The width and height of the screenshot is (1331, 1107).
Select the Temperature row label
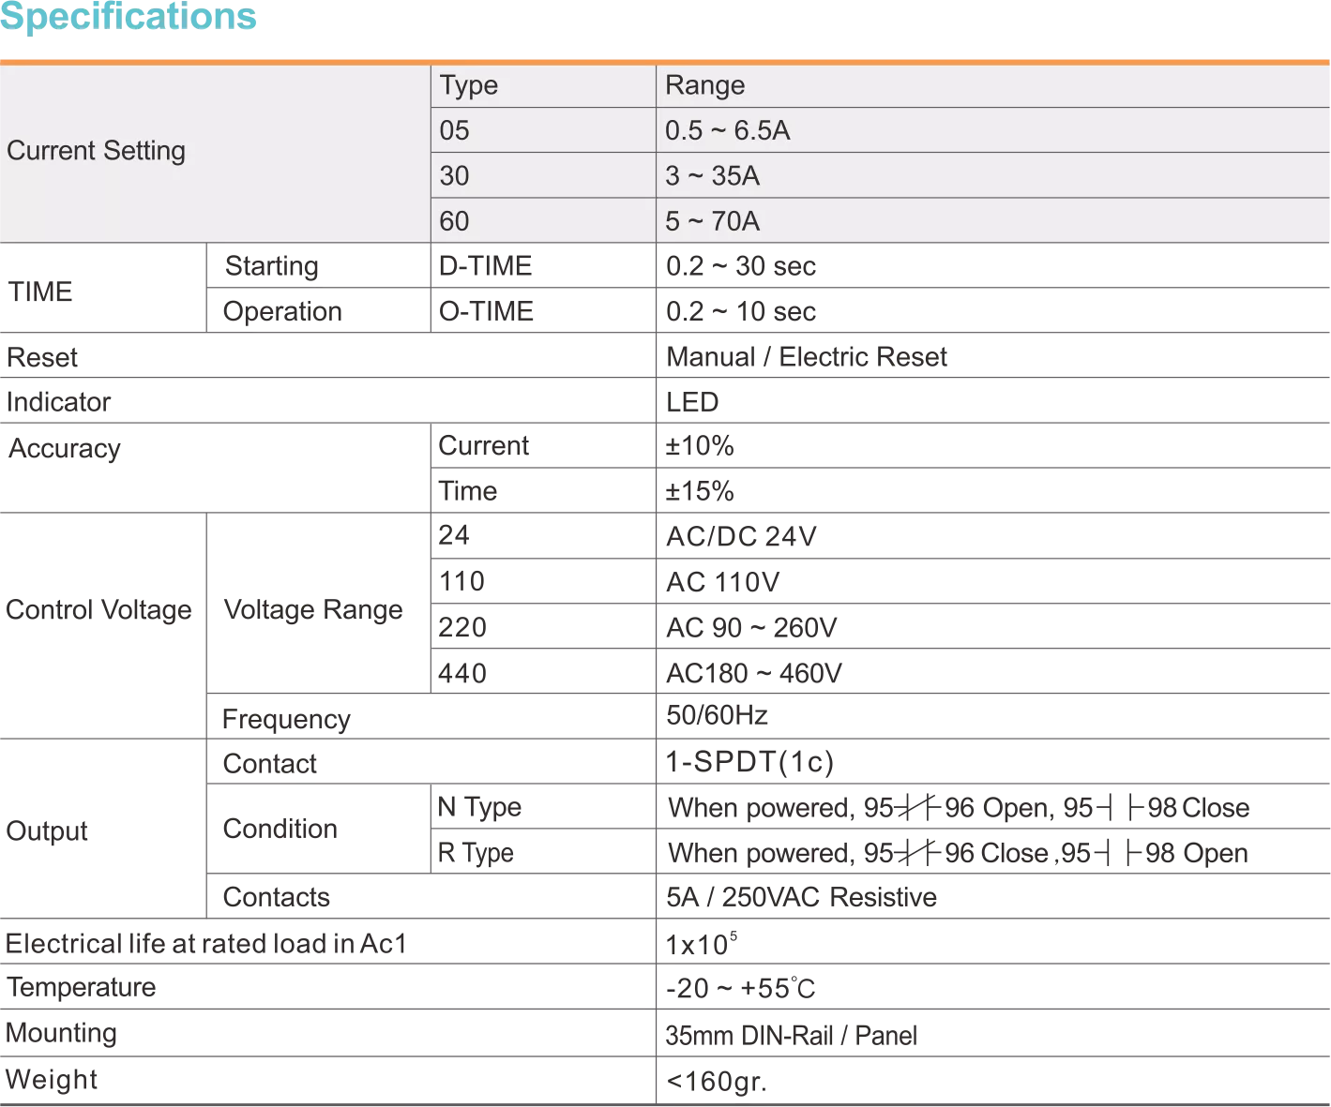pos(79,987)
